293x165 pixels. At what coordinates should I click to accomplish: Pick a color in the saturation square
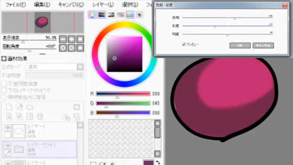(x=125, y=54)
